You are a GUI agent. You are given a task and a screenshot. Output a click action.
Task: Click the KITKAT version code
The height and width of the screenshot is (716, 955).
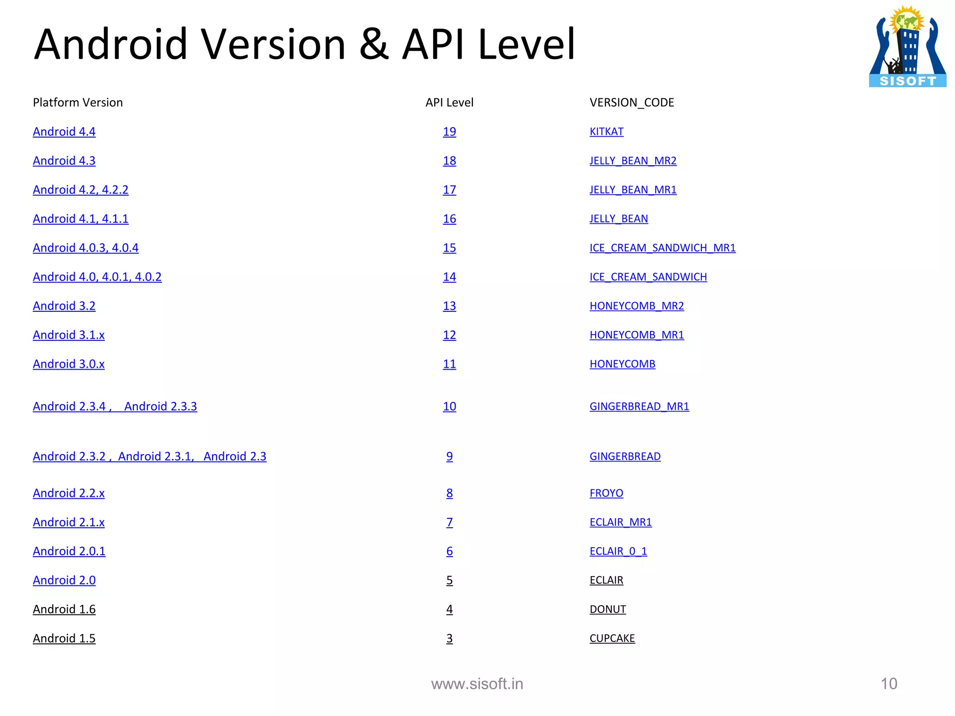(x=607, y=132)
